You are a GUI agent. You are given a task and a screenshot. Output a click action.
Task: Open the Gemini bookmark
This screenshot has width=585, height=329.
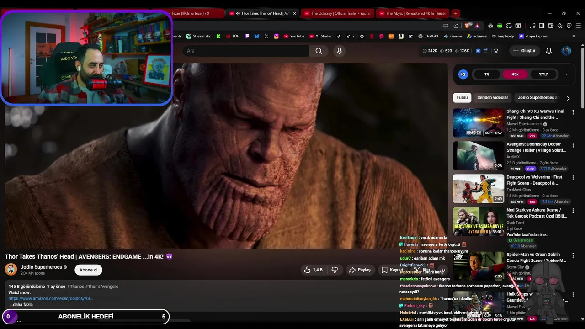point(452,36)
